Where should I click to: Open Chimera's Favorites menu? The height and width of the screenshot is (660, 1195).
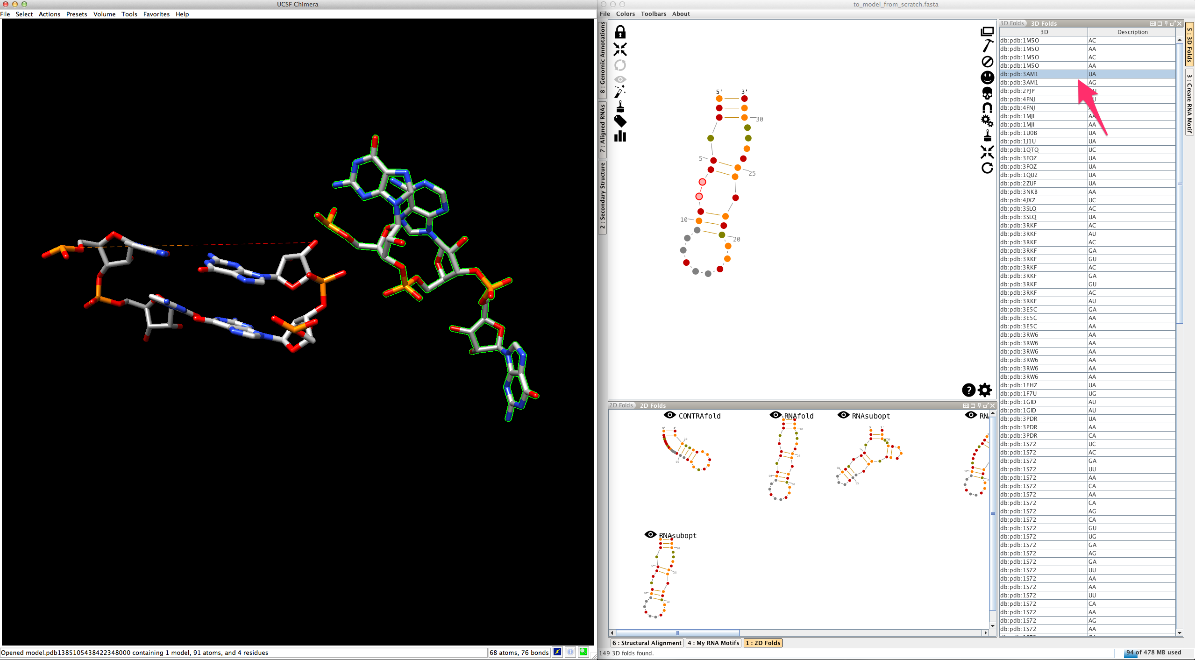pos(156,14)
